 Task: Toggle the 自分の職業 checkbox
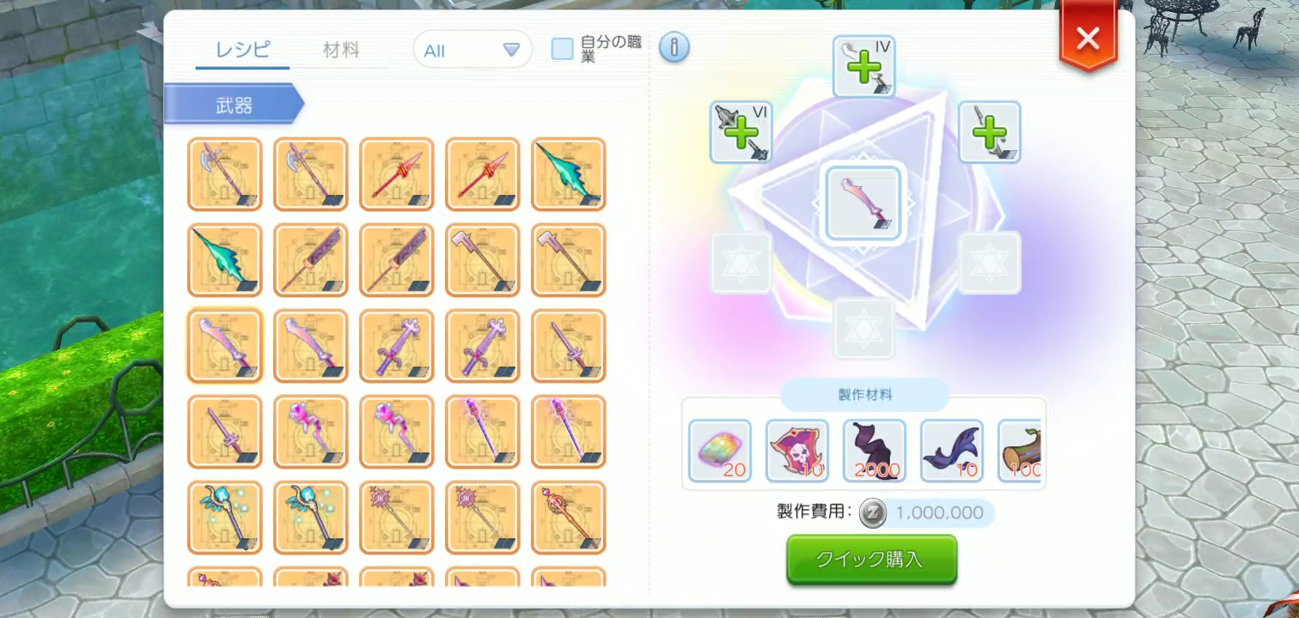click(563, 49)
